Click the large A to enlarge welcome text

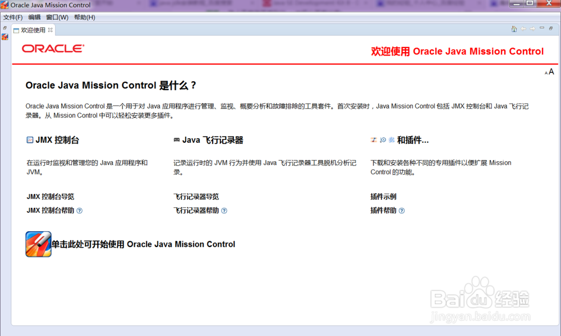(x=551, y=71)
